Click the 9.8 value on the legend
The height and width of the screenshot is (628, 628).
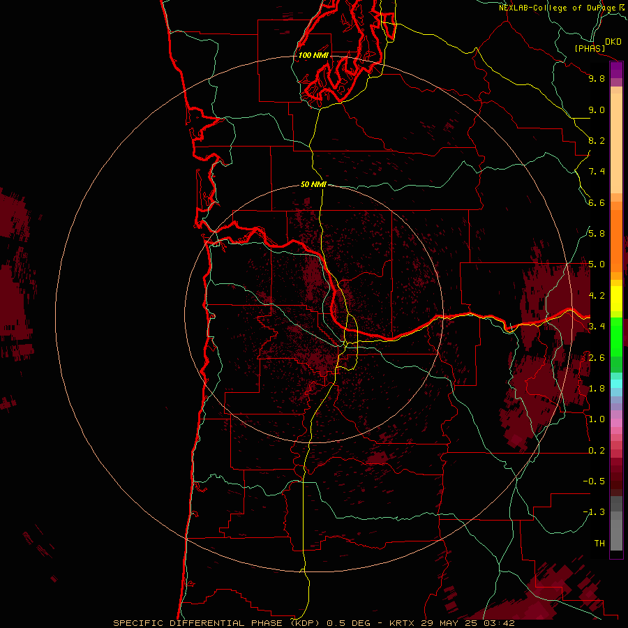point(597,78)
